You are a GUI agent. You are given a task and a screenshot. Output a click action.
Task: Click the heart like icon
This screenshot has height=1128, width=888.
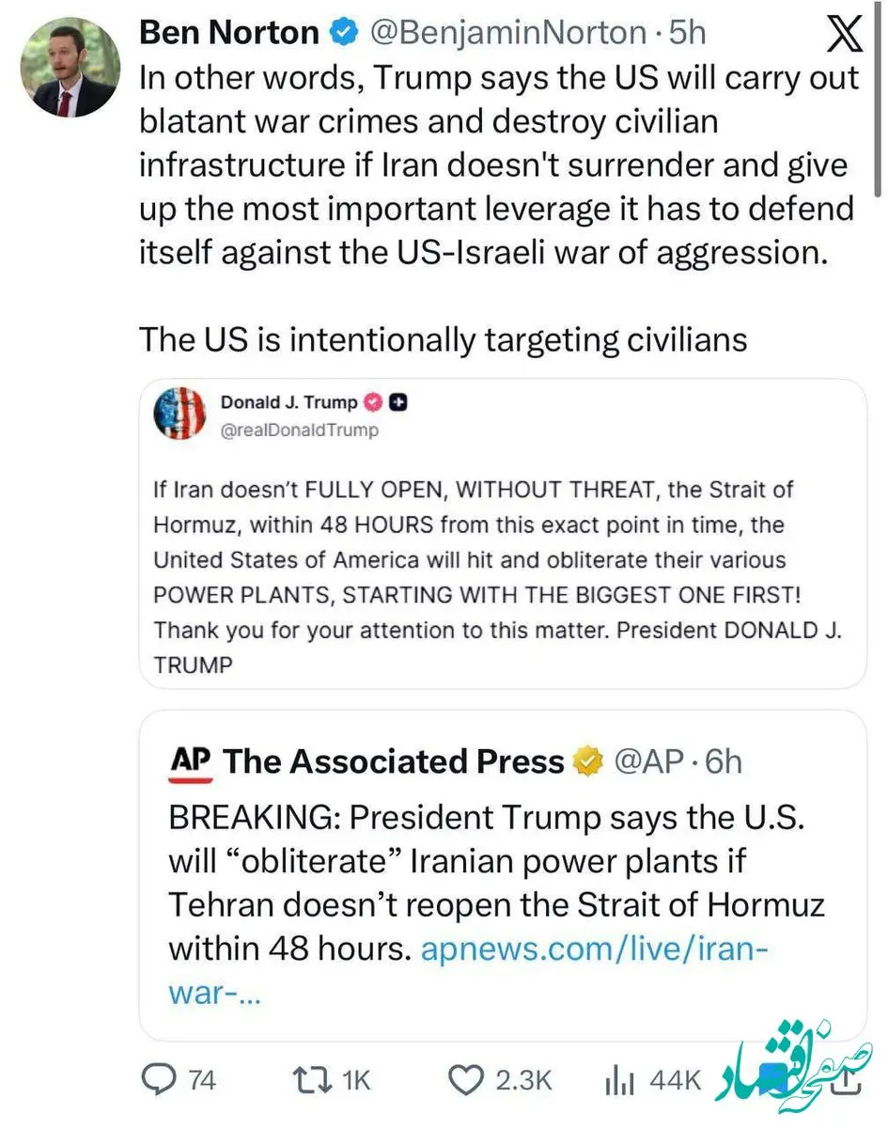click(x=468, y=1079)
